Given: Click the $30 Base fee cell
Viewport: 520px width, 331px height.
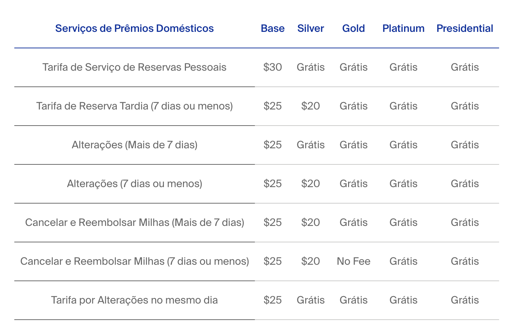Looking at the screenshot, I should 272,67.
